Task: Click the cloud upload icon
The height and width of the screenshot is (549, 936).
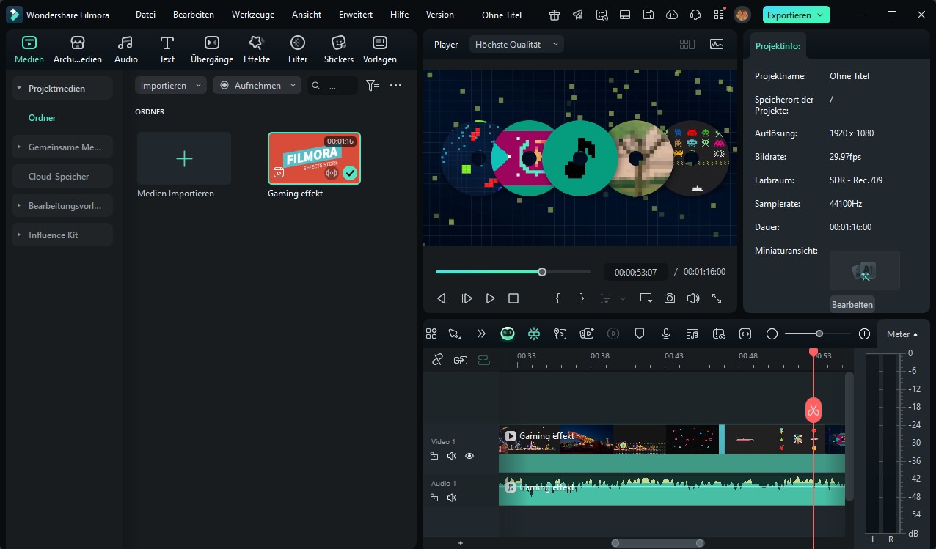Action: click(x=671, y=15)
